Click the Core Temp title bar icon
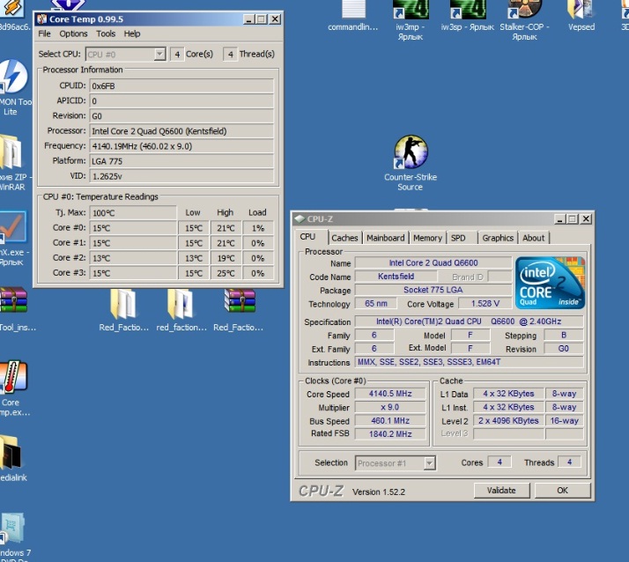629x562 pixels. 41,19
